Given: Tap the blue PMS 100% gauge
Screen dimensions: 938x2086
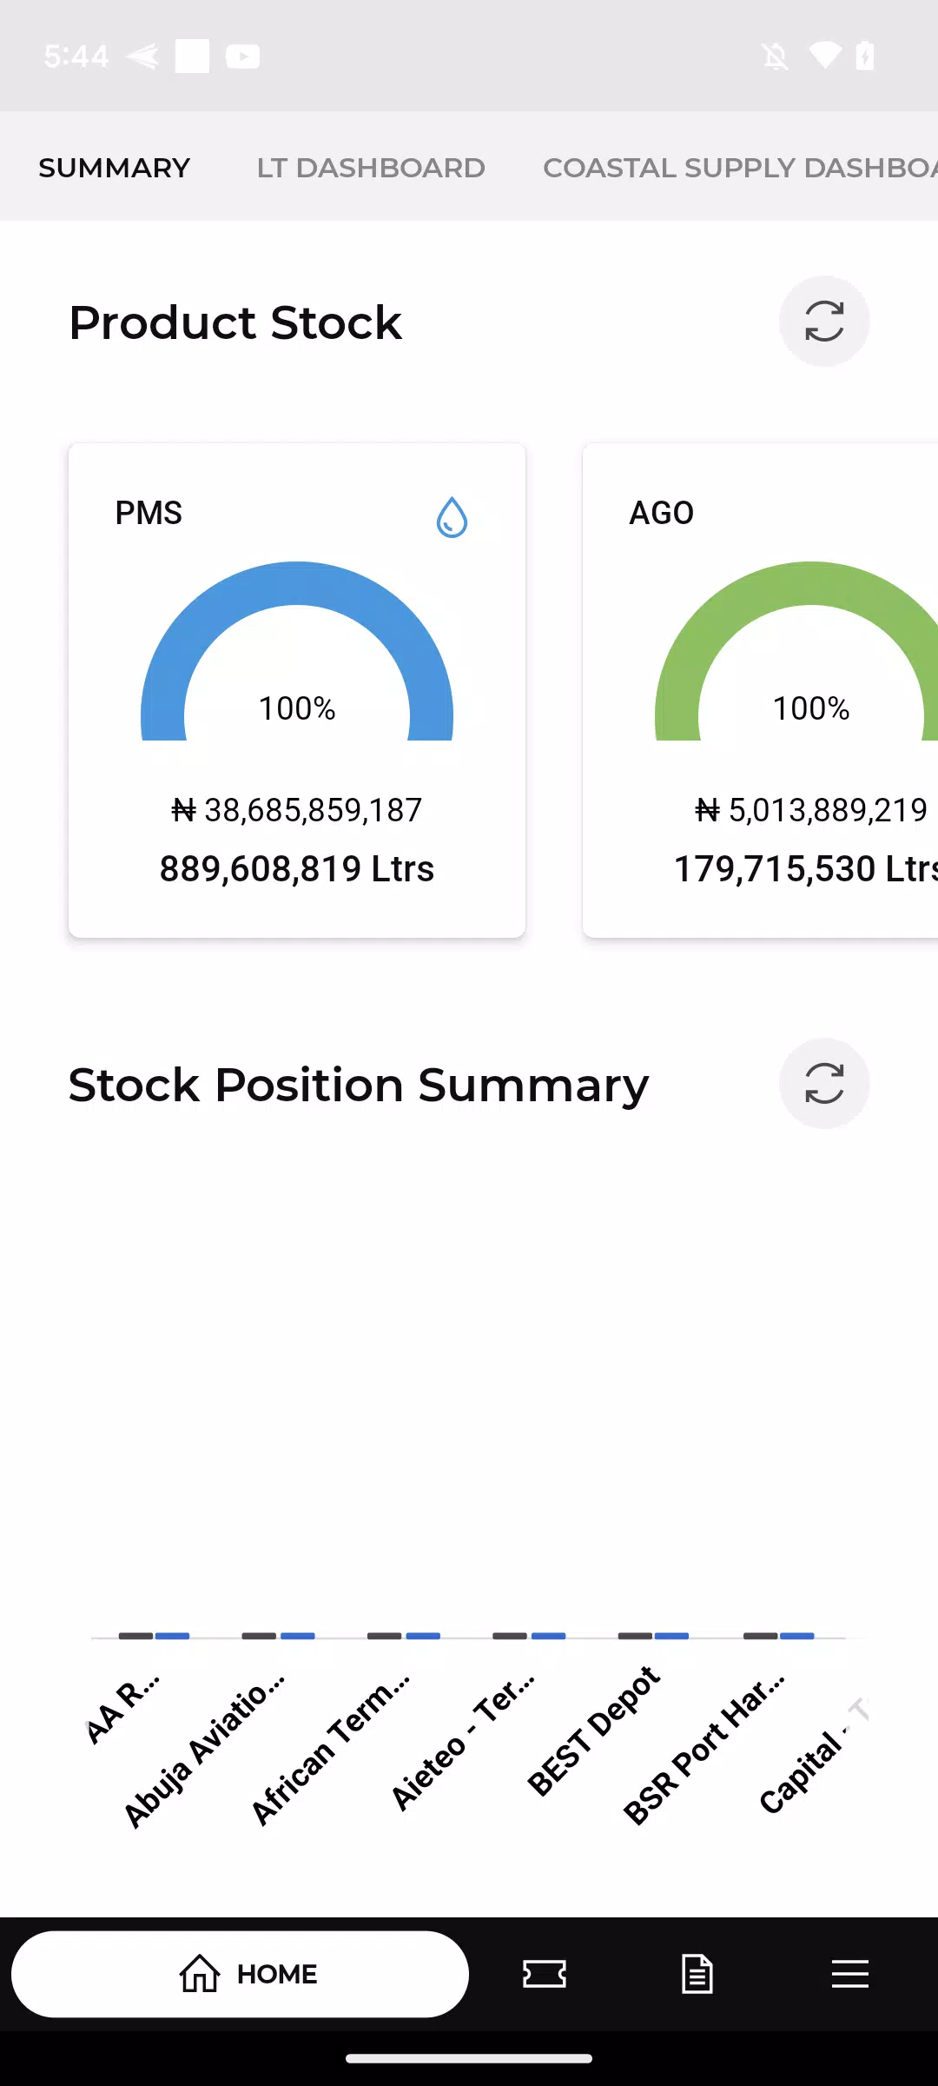Looking at the screenshot, I should [x=297, y=651].
